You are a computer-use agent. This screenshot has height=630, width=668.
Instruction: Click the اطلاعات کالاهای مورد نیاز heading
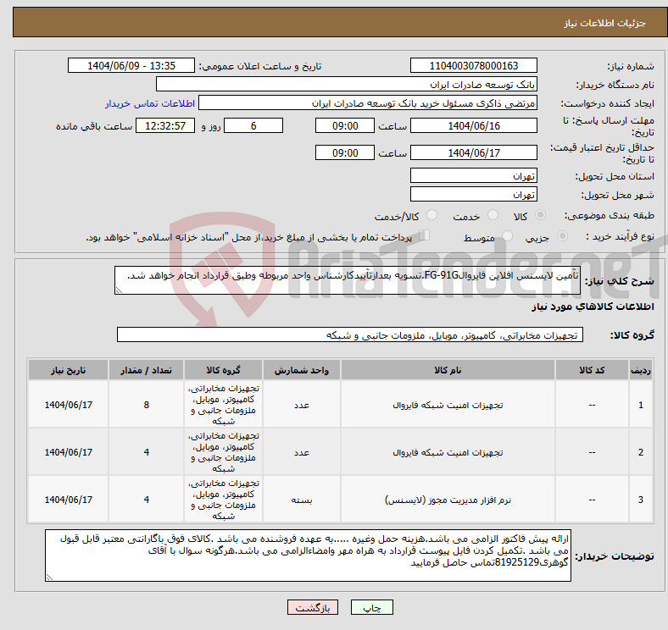(x=593, y=307)
